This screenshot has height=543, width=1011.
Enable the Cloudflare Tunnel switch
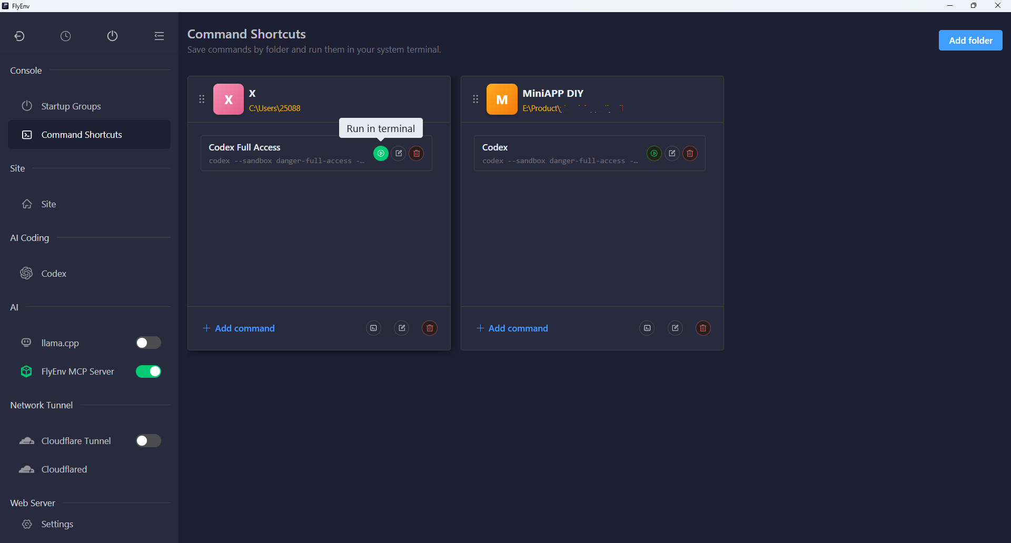[x=148, y=441]
